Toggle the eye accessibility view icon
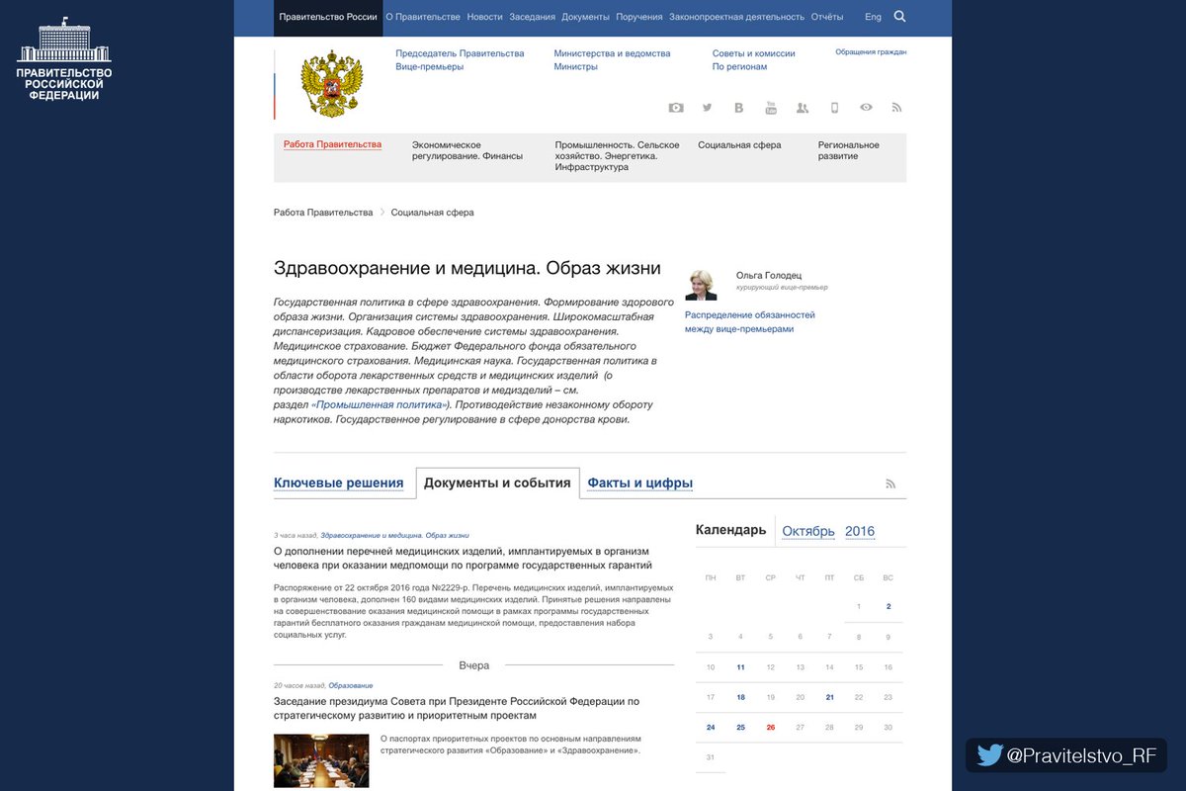This screenshot has width=1186, height=791. (866, 107)
